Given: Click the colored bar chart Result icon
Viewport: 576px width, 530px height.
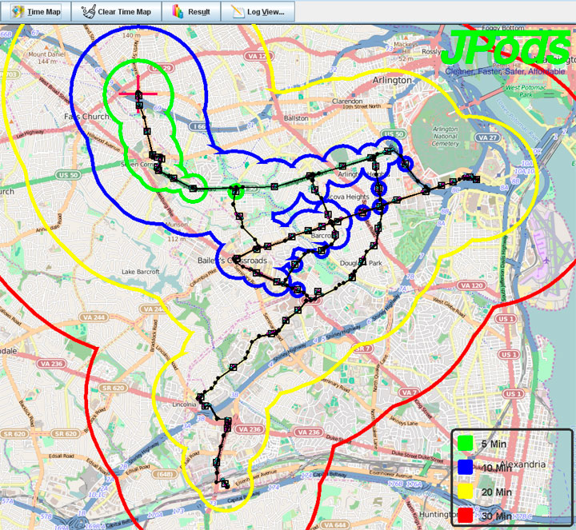Looking at the screenshot, I should (178, 12).
